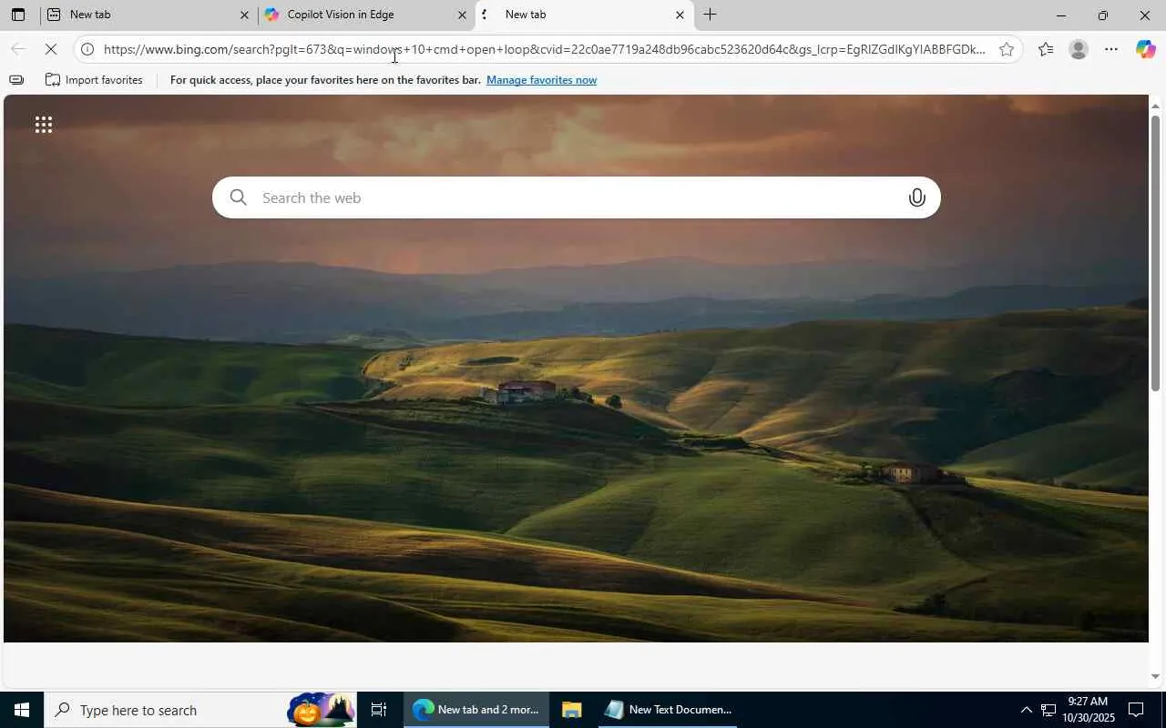The height and width of the screenshot is (728, 1166).
Task: Select the loading New tab
Action: (x=584, y=15)
